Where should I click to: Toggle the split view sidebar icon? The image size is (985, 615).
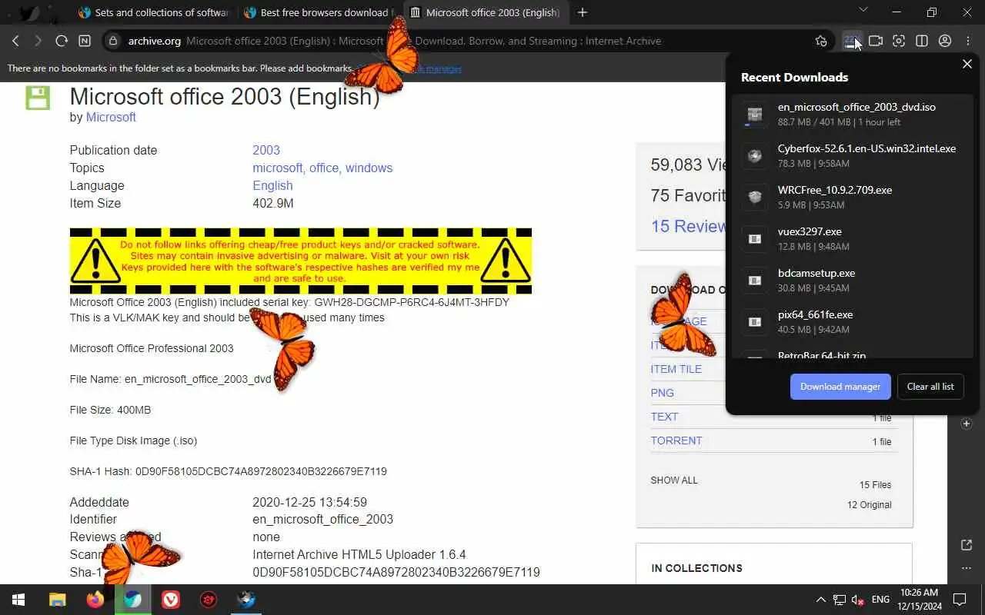tap(922, 41)
